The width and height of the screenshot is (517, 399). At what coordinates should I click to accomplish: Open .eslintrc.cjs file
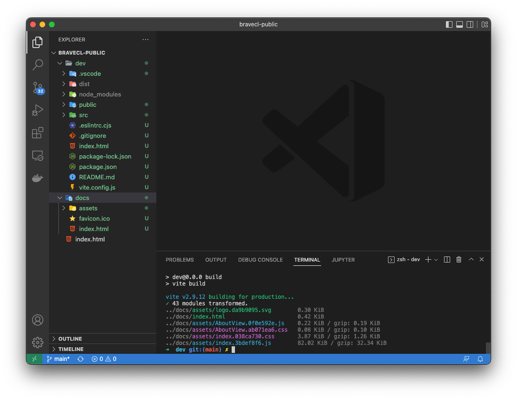point(103,125)
